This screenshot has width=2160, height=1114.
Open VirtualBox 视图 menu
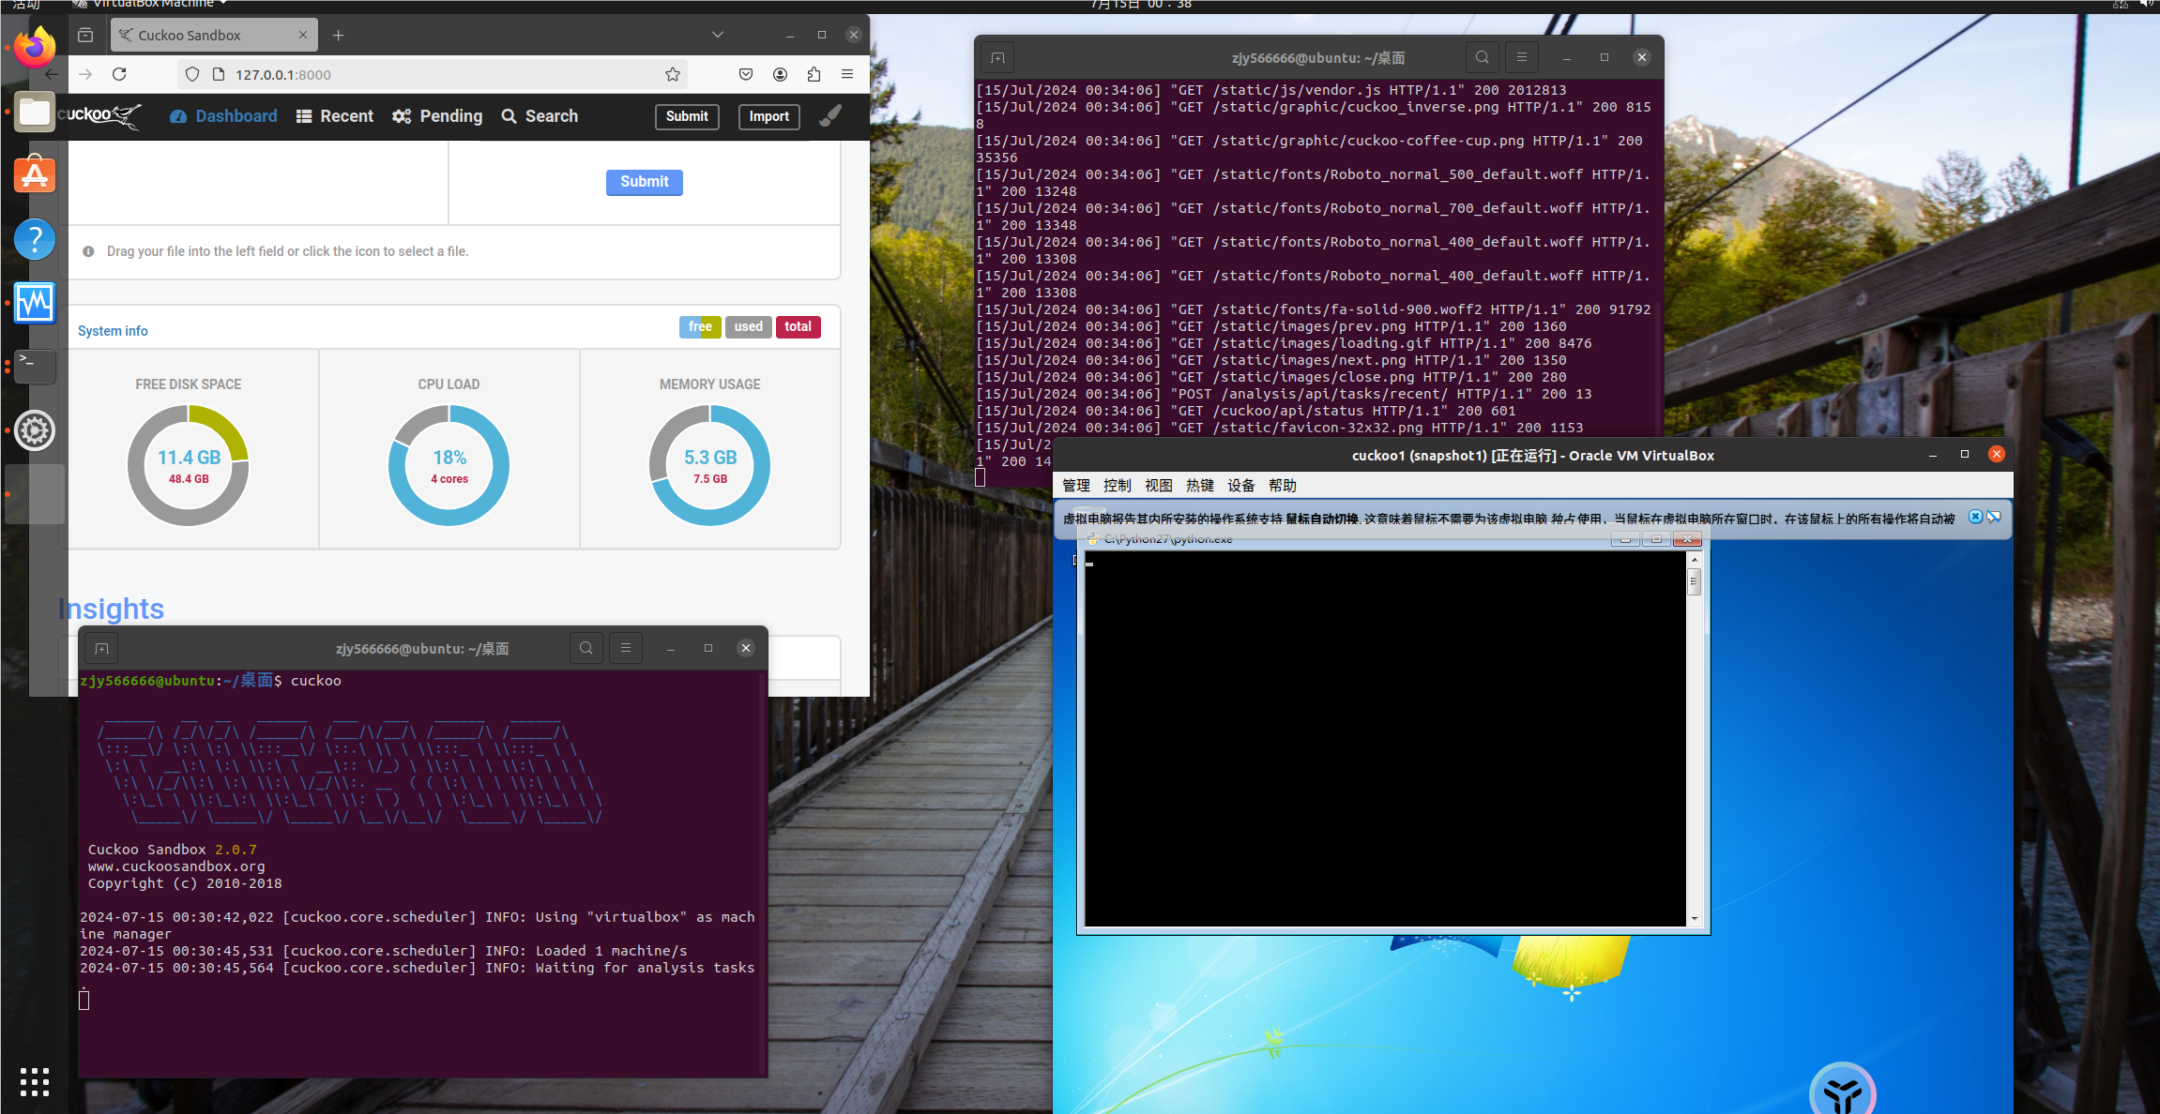pos(1159,485)
